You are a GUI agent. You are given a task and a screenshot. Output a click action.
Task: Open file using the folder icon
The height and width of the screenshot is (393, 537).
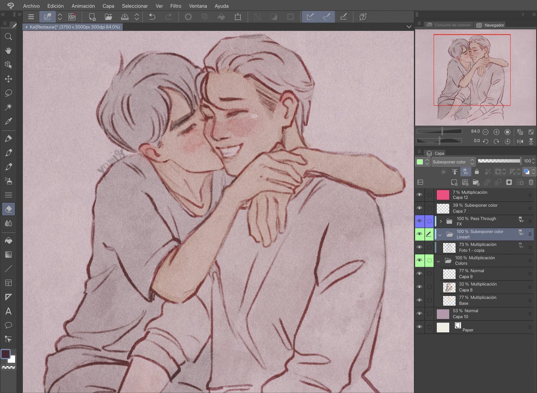pos(108,17)
